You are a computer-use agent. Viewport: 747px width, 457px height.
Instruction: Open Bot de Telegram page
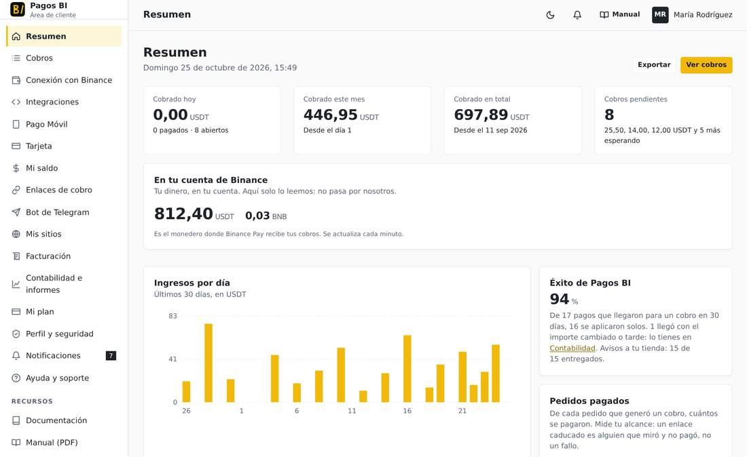[x=64, y=212]
